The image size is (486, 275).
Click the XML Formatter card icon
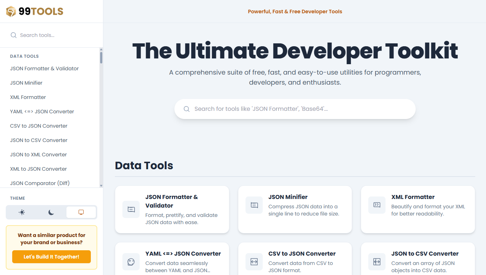tap(377, 205)
